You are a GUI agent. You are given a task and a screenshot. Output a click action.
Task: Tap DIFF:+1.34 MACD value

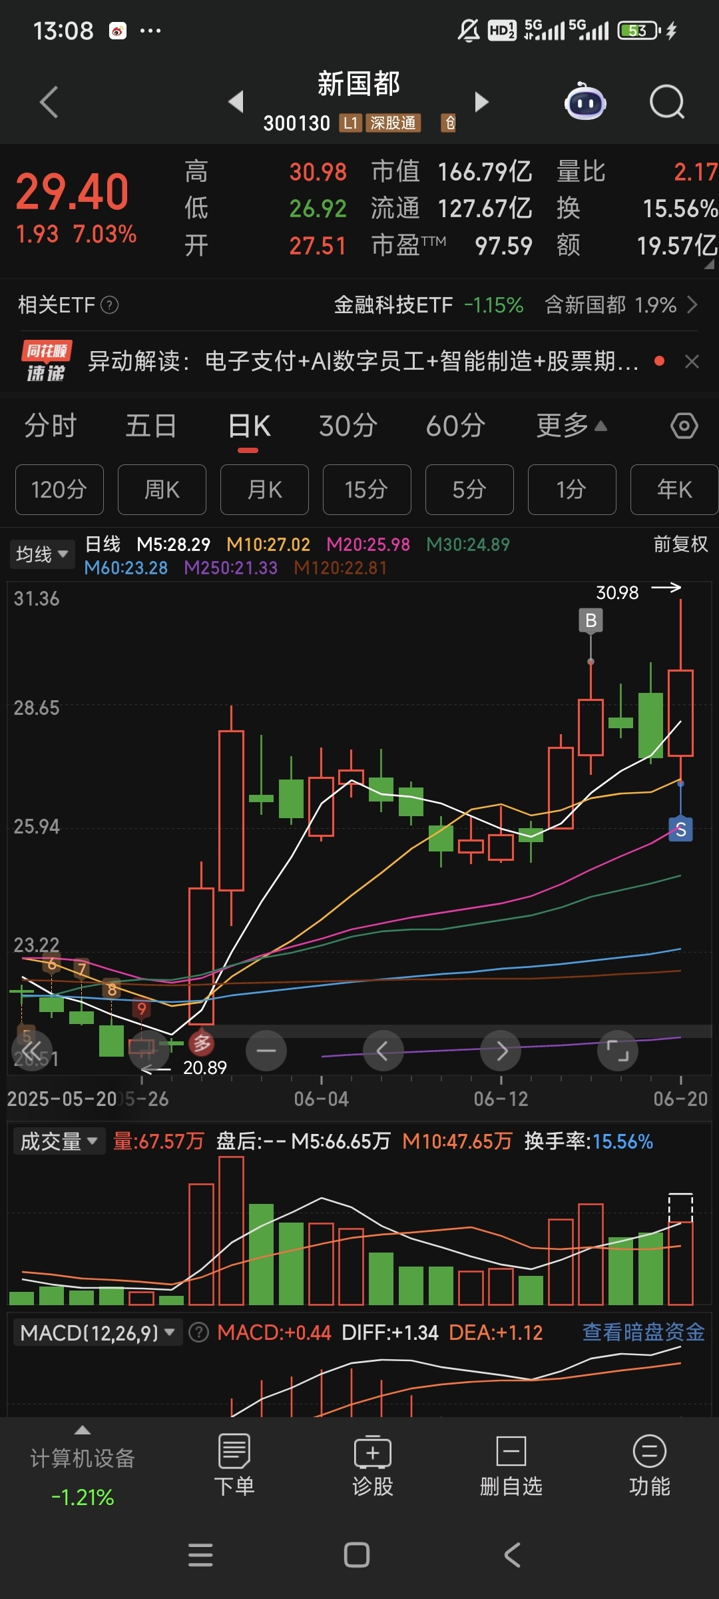[389, 1332]
